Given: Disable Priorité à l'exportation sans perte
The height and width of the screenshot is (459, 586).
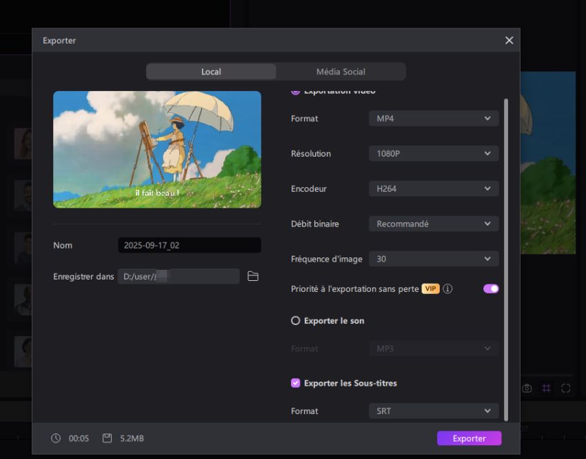Looking at the screenshot, I should 489,288.
